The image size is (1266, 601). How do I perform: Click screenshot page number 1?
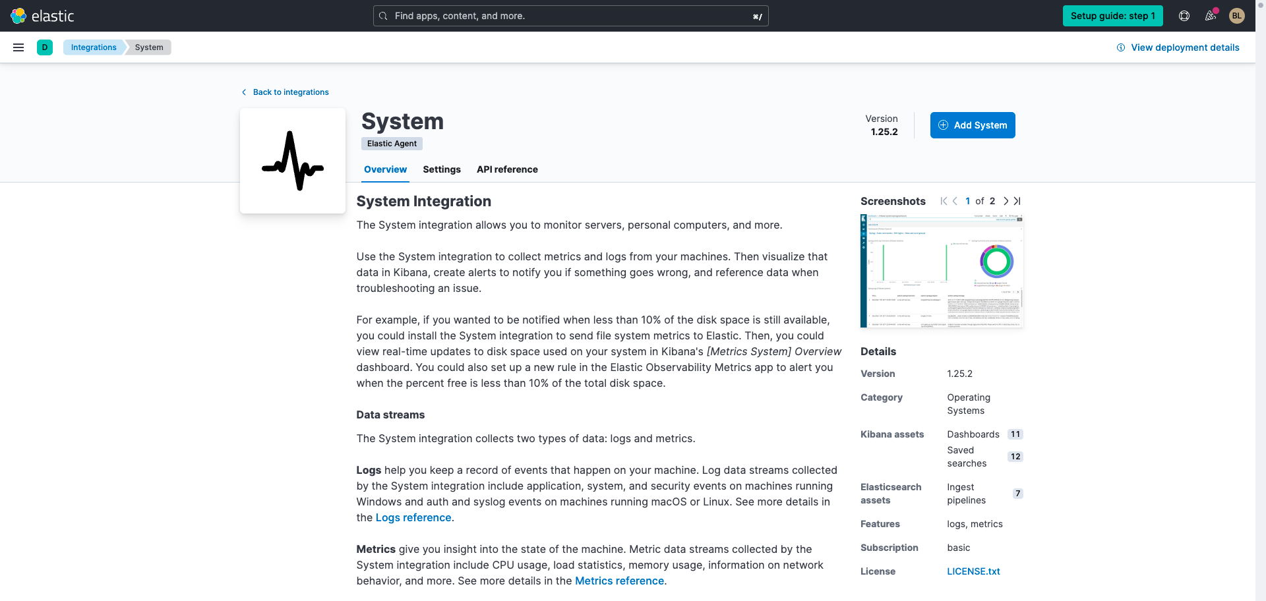point(967,201)
